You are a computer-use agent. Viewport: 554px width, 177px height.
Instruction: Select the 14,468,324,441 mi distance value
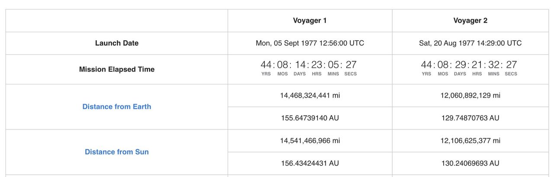[x=310, y=95]
